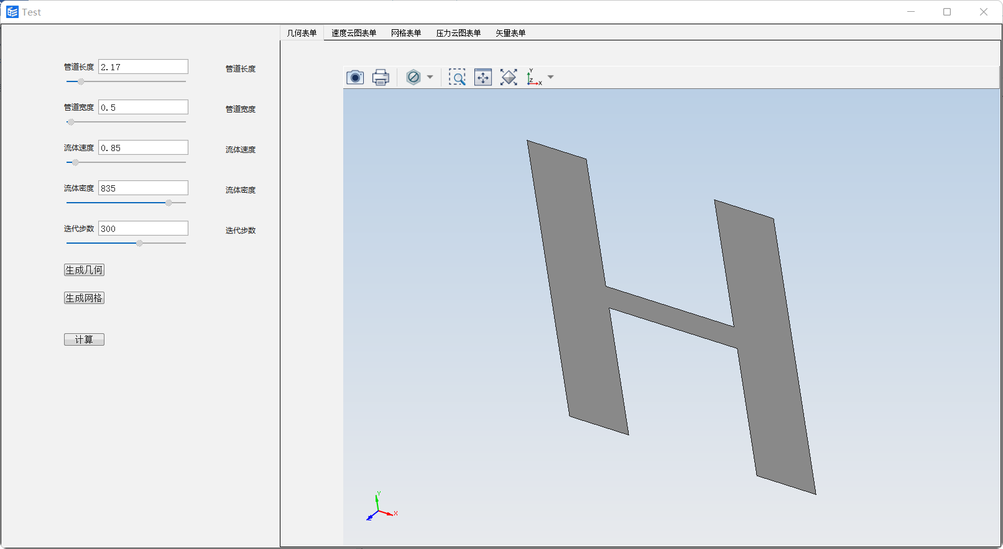Image resolution: width=1003 pixels, height=549 pixels.
Task: Click the 管道宽度 input field showing 0.5
Action: coord(143,107)
